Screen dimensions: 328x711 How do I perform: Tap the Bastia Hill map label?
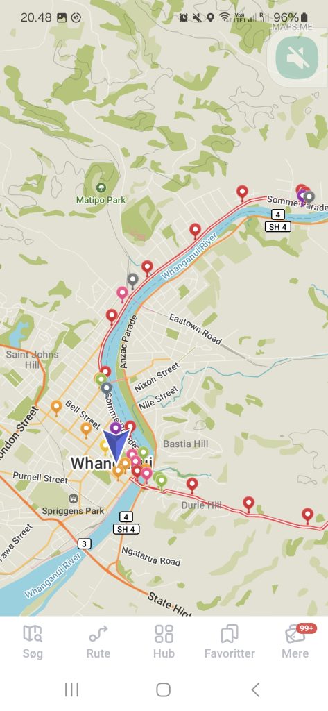(186, 444)
